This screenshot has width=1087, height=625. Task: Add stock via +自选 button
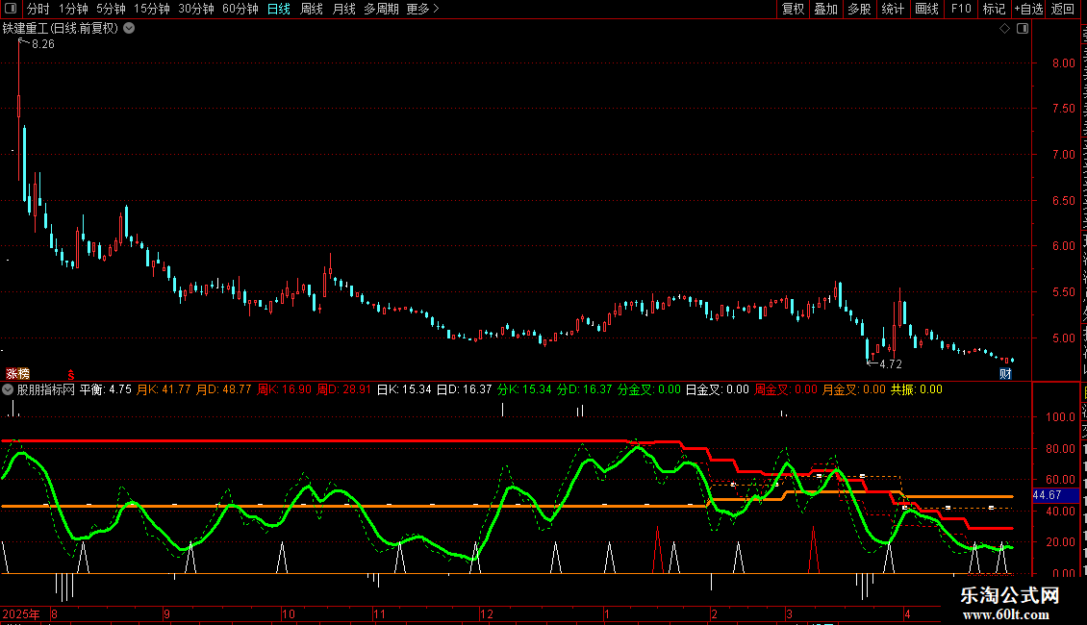[1028, 9]
